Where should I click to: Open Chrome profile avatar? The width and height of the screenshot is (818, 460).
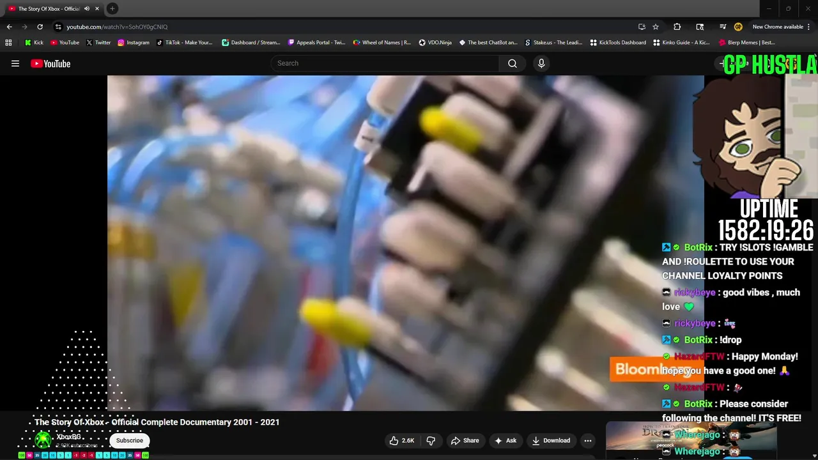[x=738, y=27]
